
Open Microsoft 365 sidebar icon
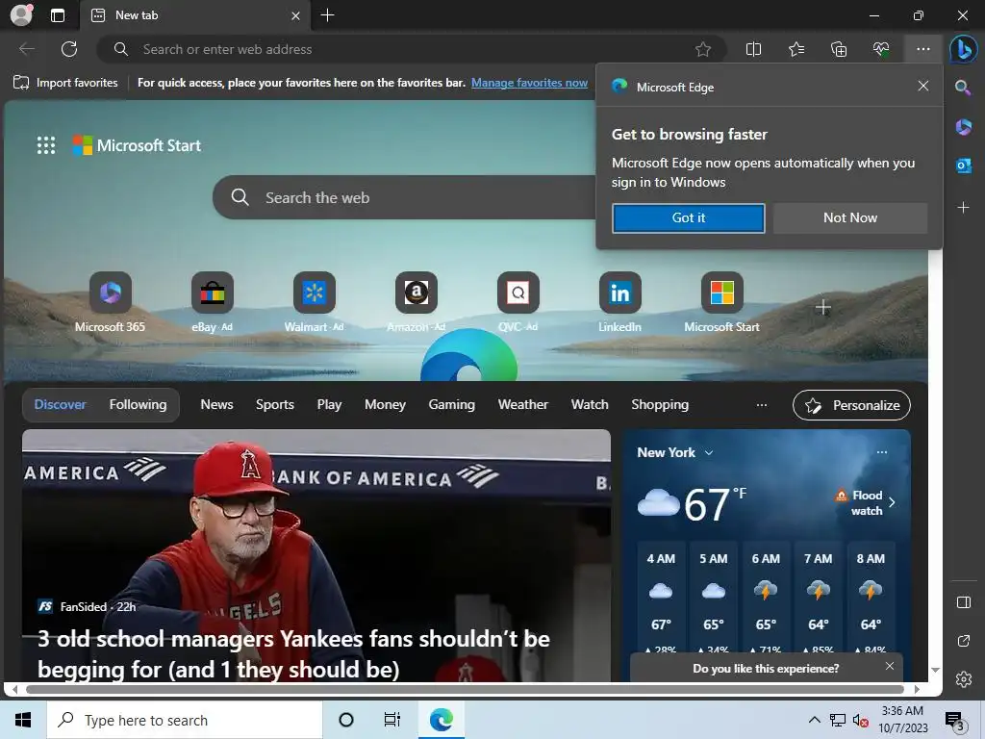click(x=963, y=127)
